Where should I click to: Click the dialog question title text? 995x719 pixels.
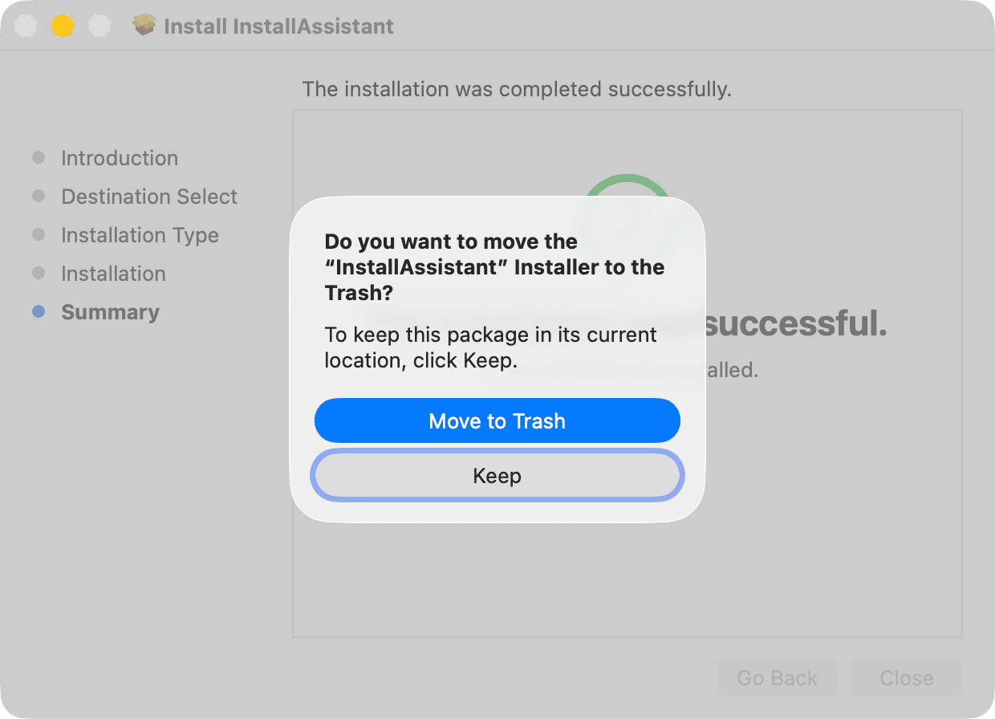[494, 266]
